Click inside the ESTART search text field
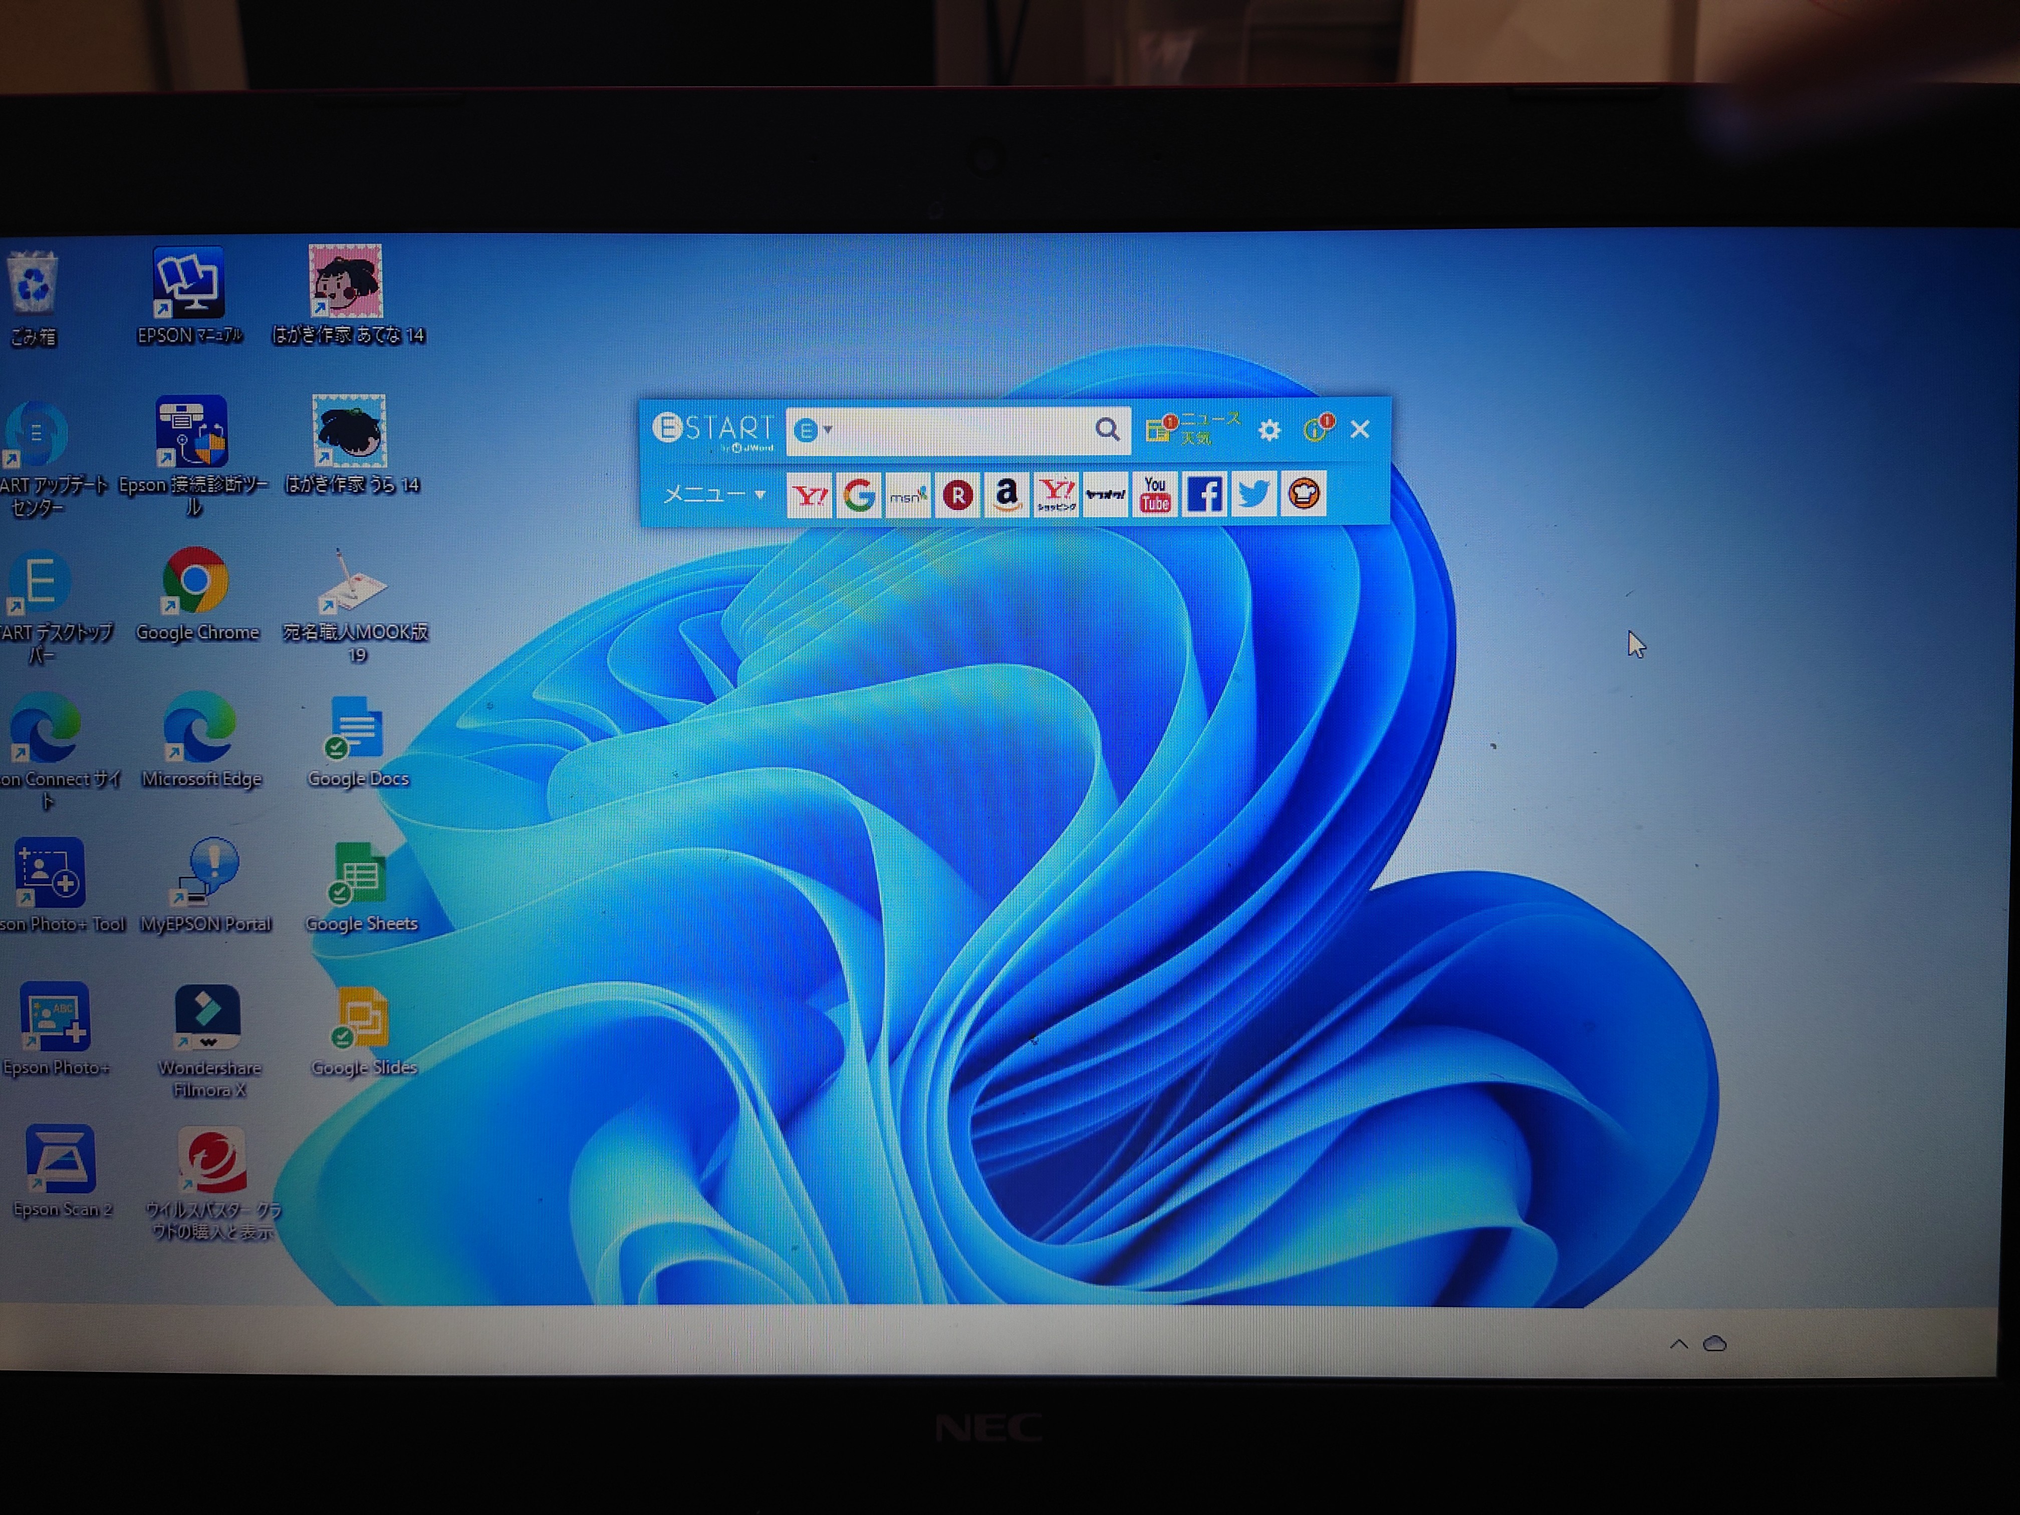Screen dimensions: 2020x1515 [x=959, y=429]
